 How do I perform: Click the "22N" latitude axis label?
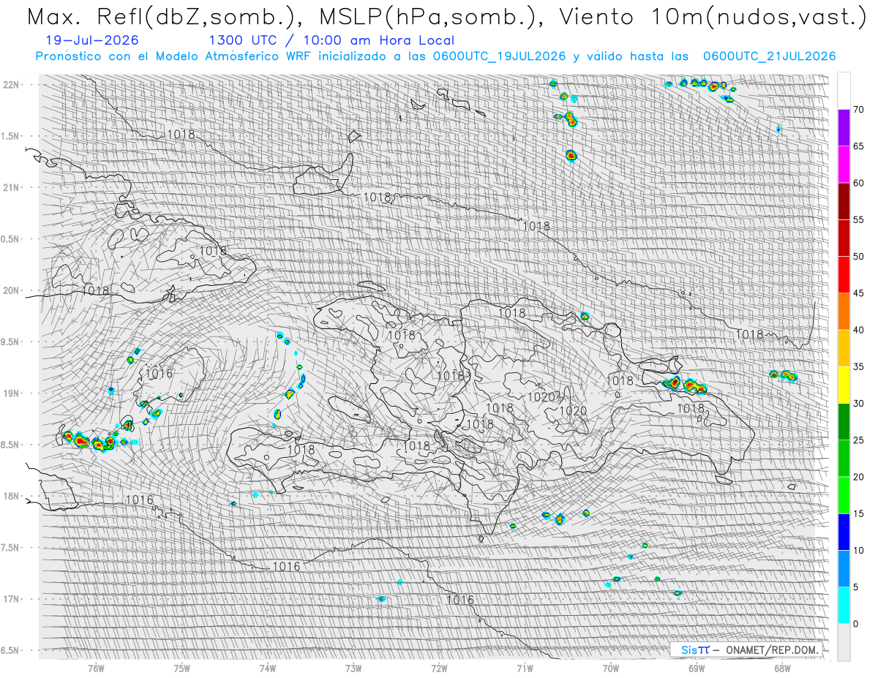[x=11, y=85]
